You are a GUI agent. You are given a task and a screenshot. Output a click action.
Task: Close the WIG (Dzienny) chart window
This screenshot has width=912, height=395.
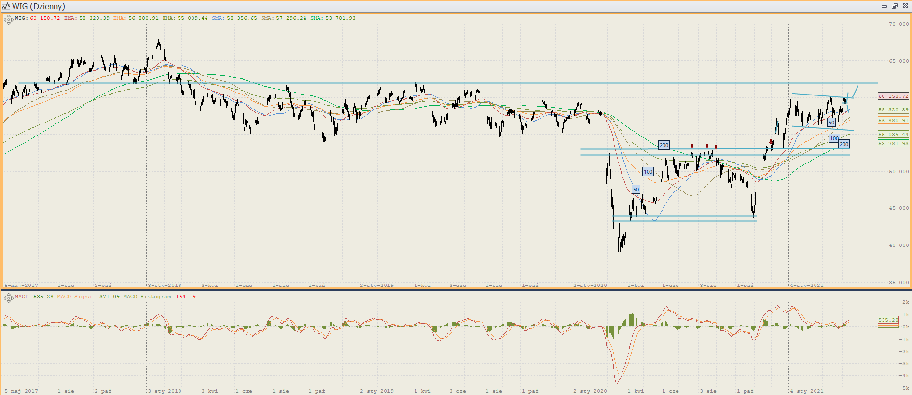pos(905,6)
